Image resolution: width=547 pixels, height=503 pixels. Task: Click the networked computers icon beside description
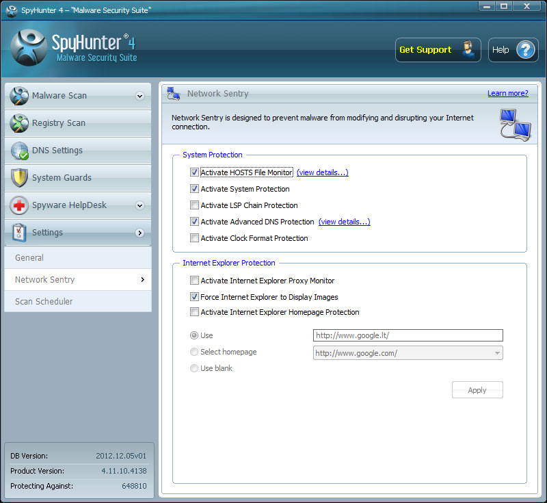pos(516,125)
